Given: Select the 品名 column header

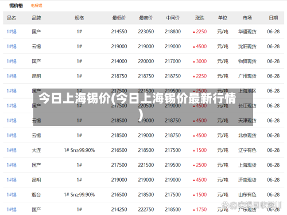Looking at the screenshot, I should click(11, 18).
